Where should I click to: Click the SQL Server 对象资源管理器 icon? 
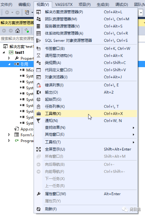coord(39,41)
